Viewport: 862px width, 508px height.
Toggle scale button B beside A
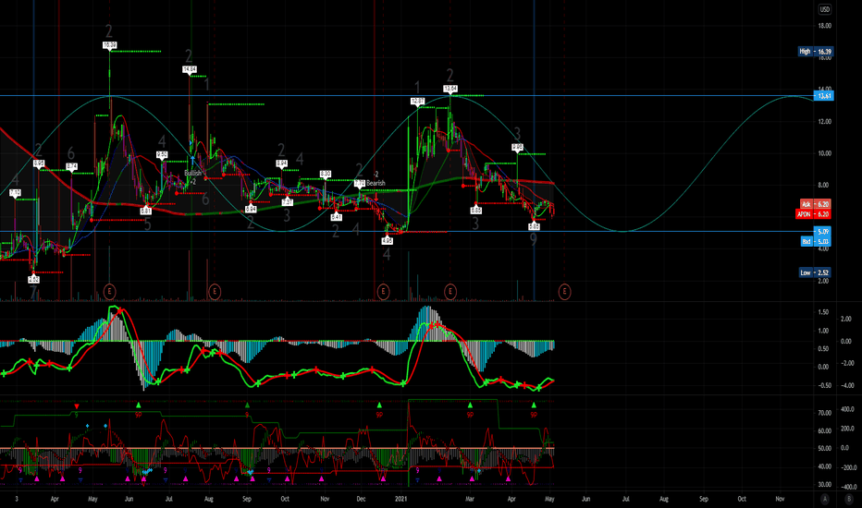(848, 499)
